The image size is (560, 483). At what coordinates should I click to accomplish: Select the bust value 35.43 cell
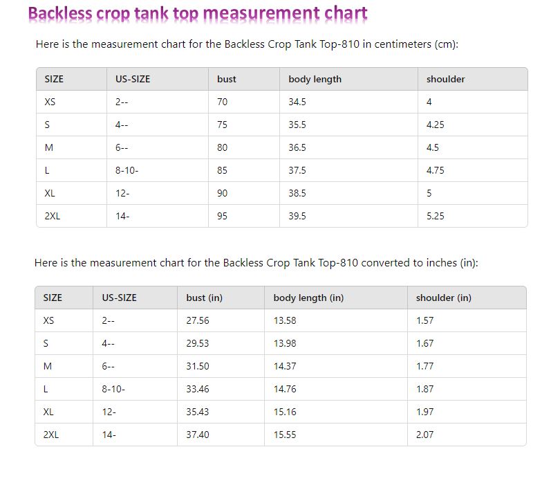[197, 412]
